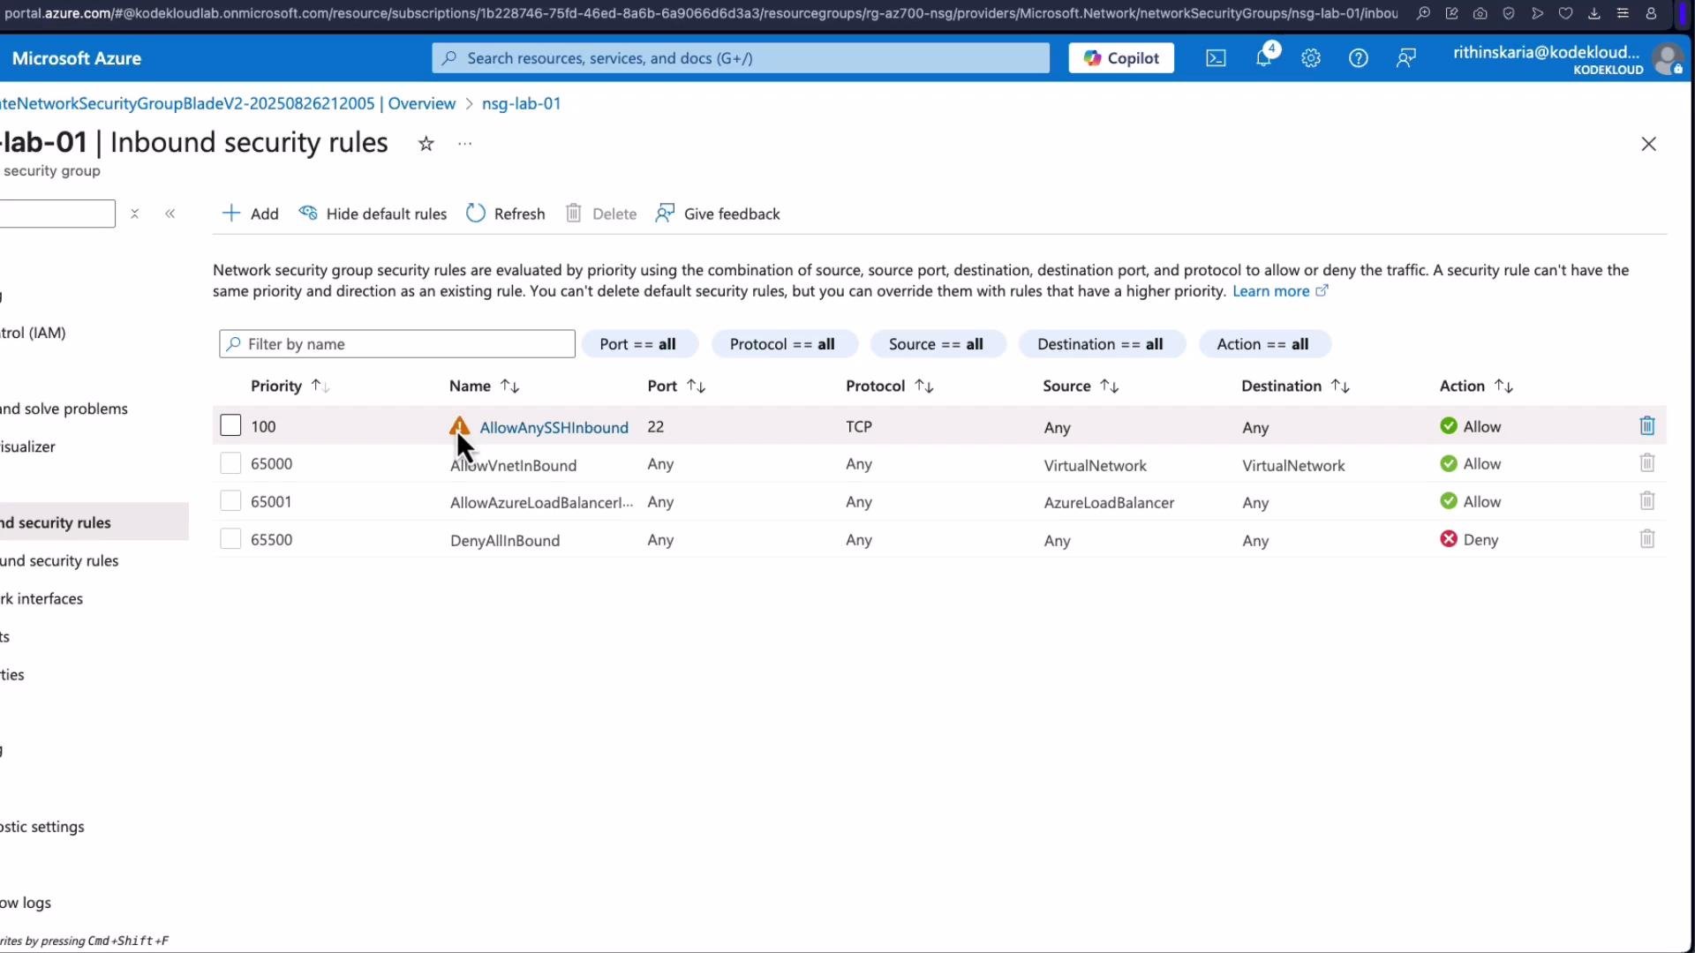The height and width of the screenshot is (953, 1695).
Task: Open Azure Cloud Shell icon
Action: [1216, 58]
